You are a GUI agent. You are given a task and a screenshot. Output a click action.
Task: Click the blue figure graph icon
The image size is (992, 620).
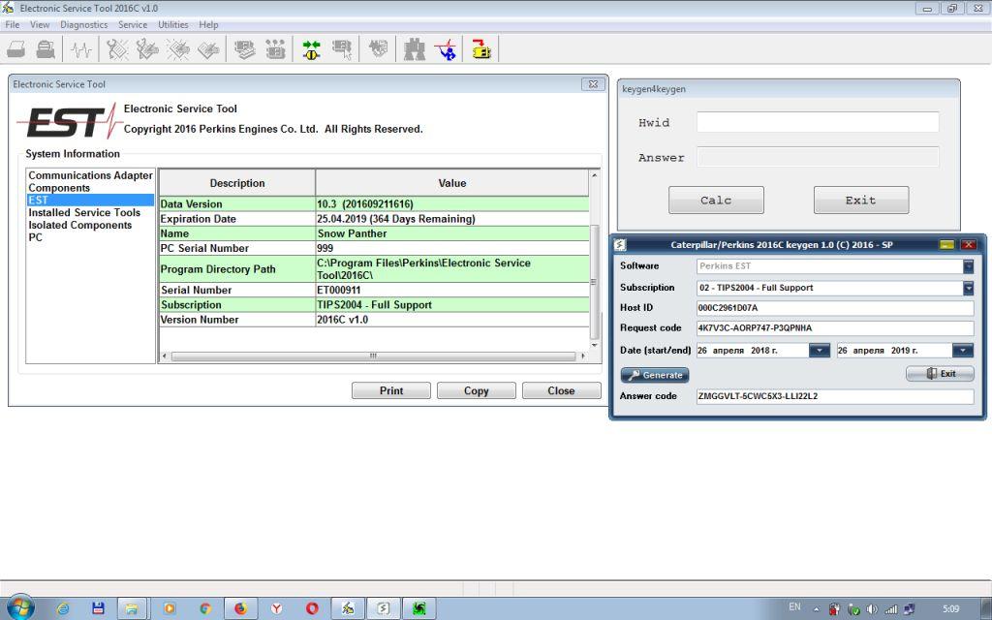pos(446,49)
